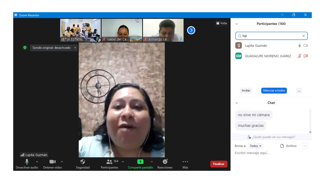Click GUADALUPE MORENO JUÁREZ muted microphone icon
Viewport: 325px width, 183px height.
(300, 56)
